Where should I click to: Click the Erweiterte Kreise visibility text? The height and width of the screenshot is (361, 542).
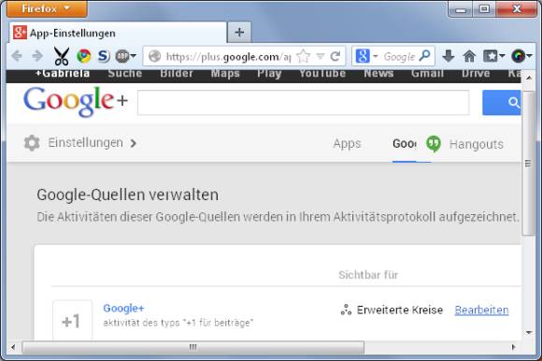[400, 310]
